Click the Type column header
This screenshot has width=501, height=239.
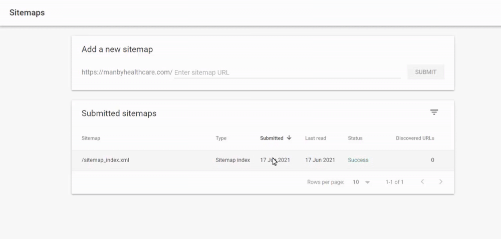[x=221, y=138]
